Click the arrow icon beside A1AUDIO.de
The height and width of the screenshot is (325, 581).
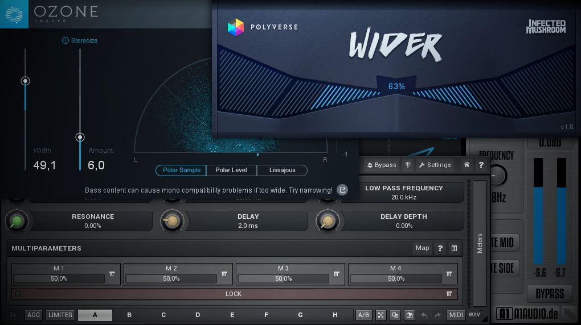click(x=569, y=314)
